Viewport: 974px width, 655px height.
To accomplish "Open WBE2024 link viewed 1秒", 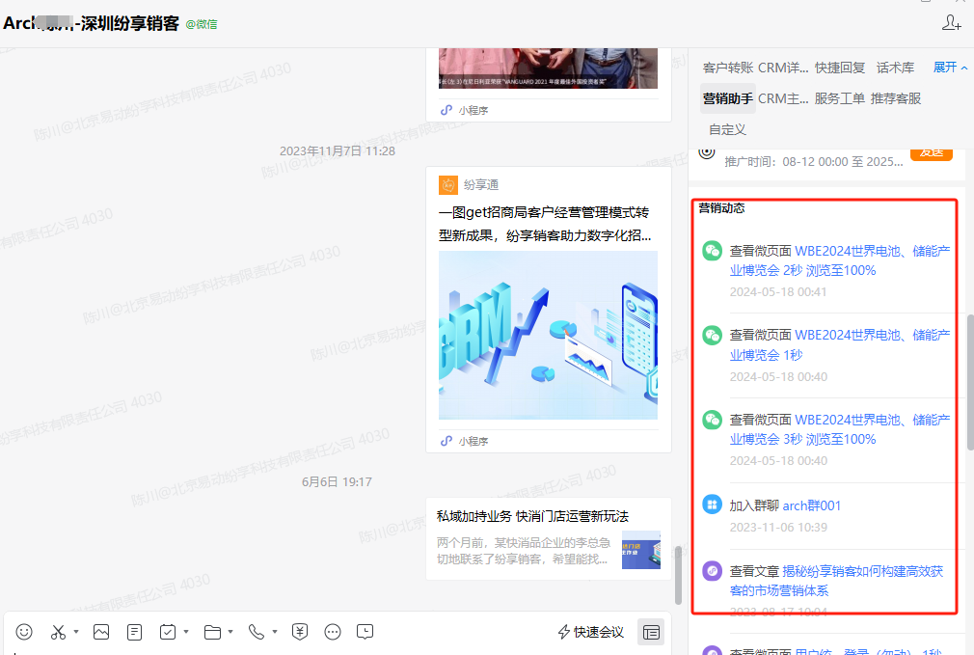I will pyautogui.click(x=840, y=345).
